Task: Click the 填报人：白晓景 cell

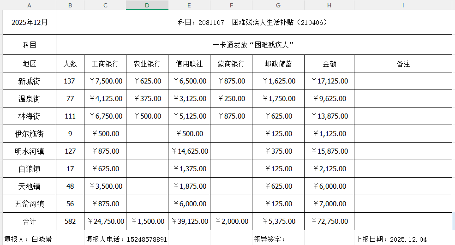Action: tap(30, 239)
